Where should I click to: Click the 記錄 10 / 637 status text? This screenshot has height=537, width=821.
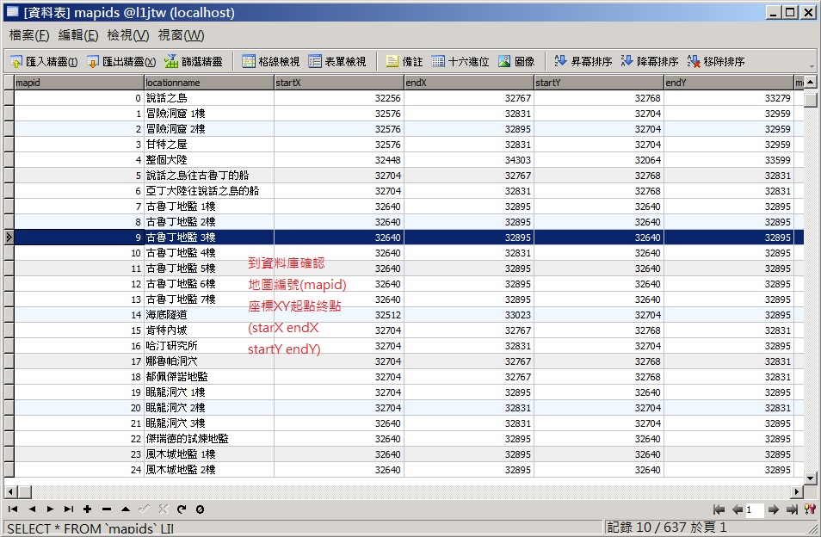click(x=667, y=527)
